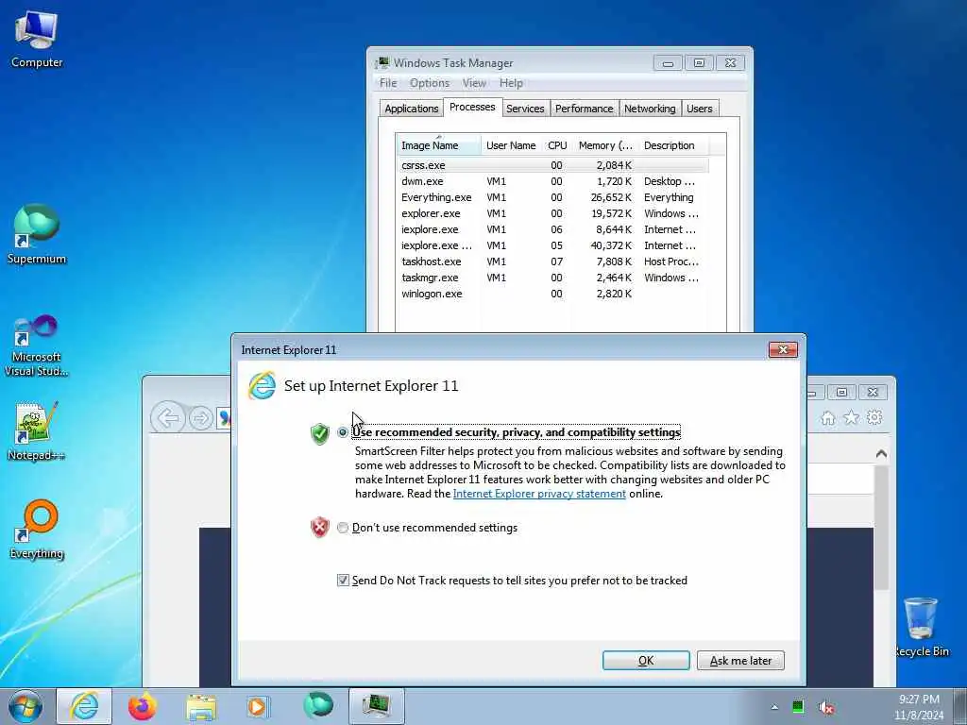Viewport: 967px width, 725px height.
Task: Select iexplore.exe using 40,372 K
Action: 552,245
